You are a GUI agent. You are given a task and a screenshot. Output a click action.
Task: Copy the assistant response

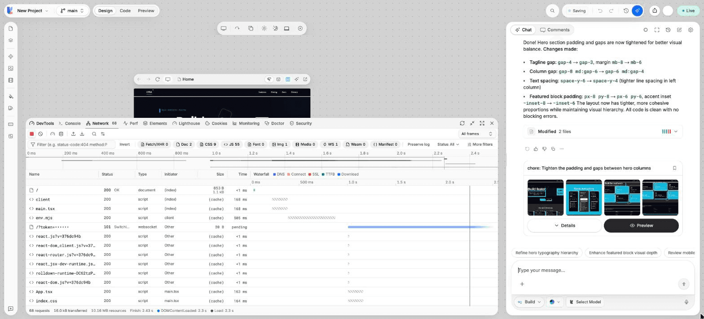click(x=553, y=149)
